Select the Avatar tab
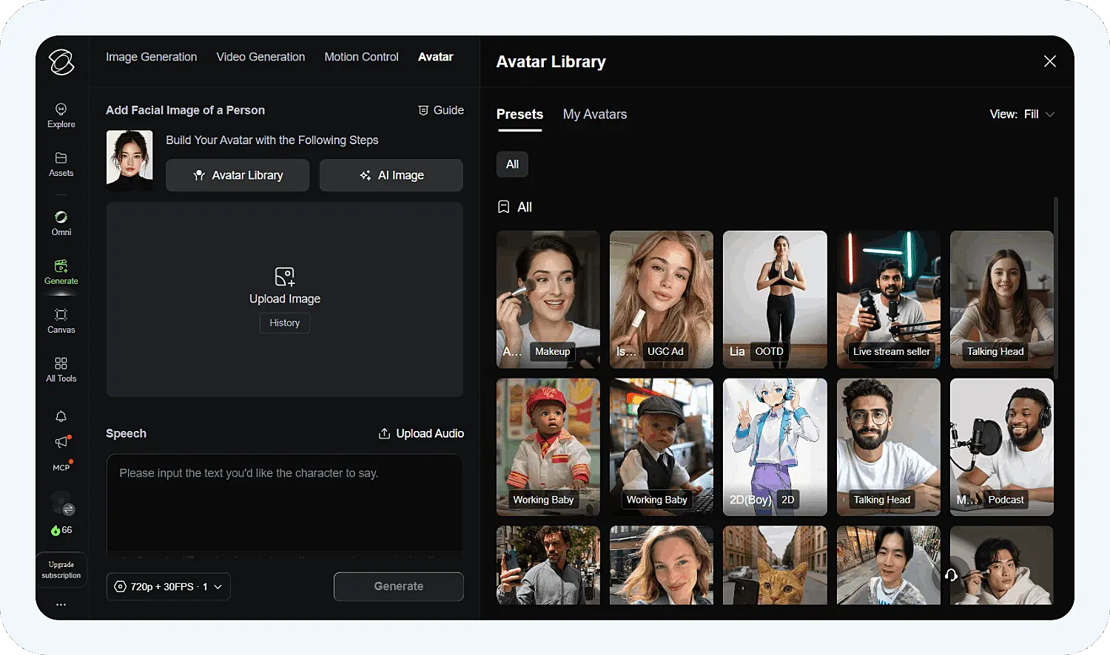The height and width of the screenshot is (655, 1110). (x=435, y=57)
